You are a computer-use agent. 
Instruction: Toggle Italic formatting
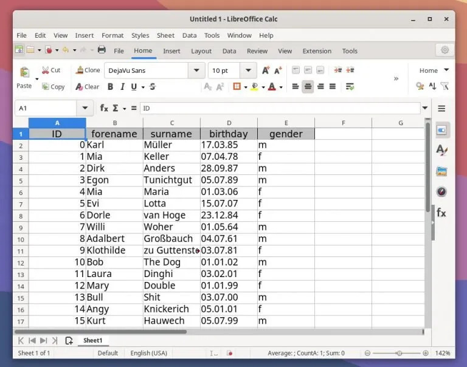click(x=122, y=87)
